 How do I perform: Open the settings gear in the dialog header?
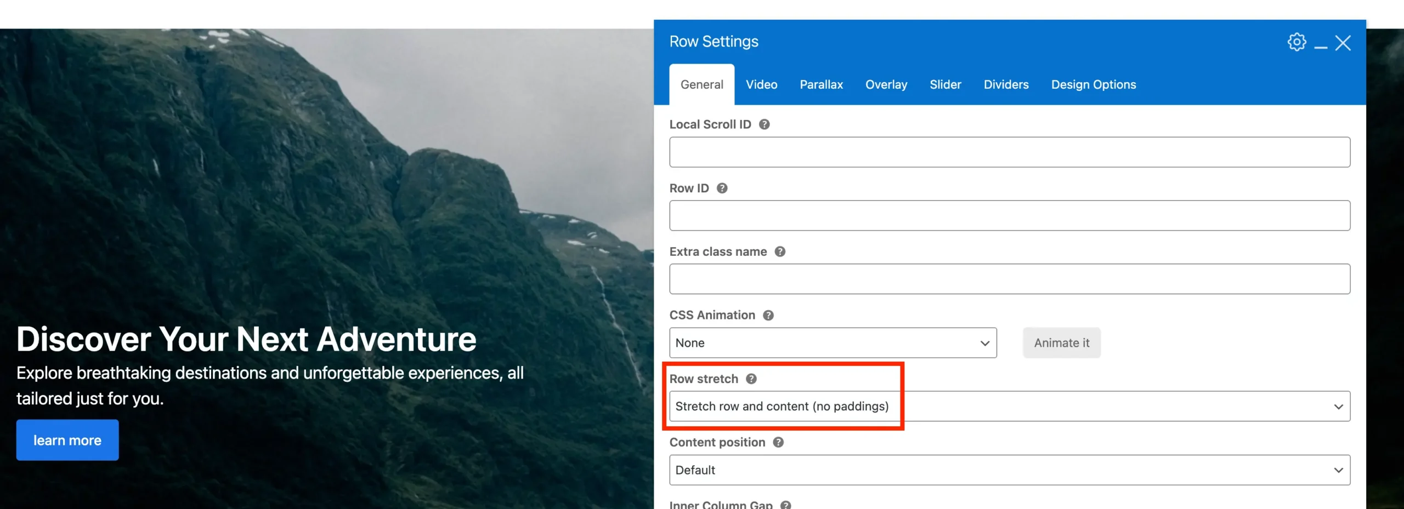1297,42
